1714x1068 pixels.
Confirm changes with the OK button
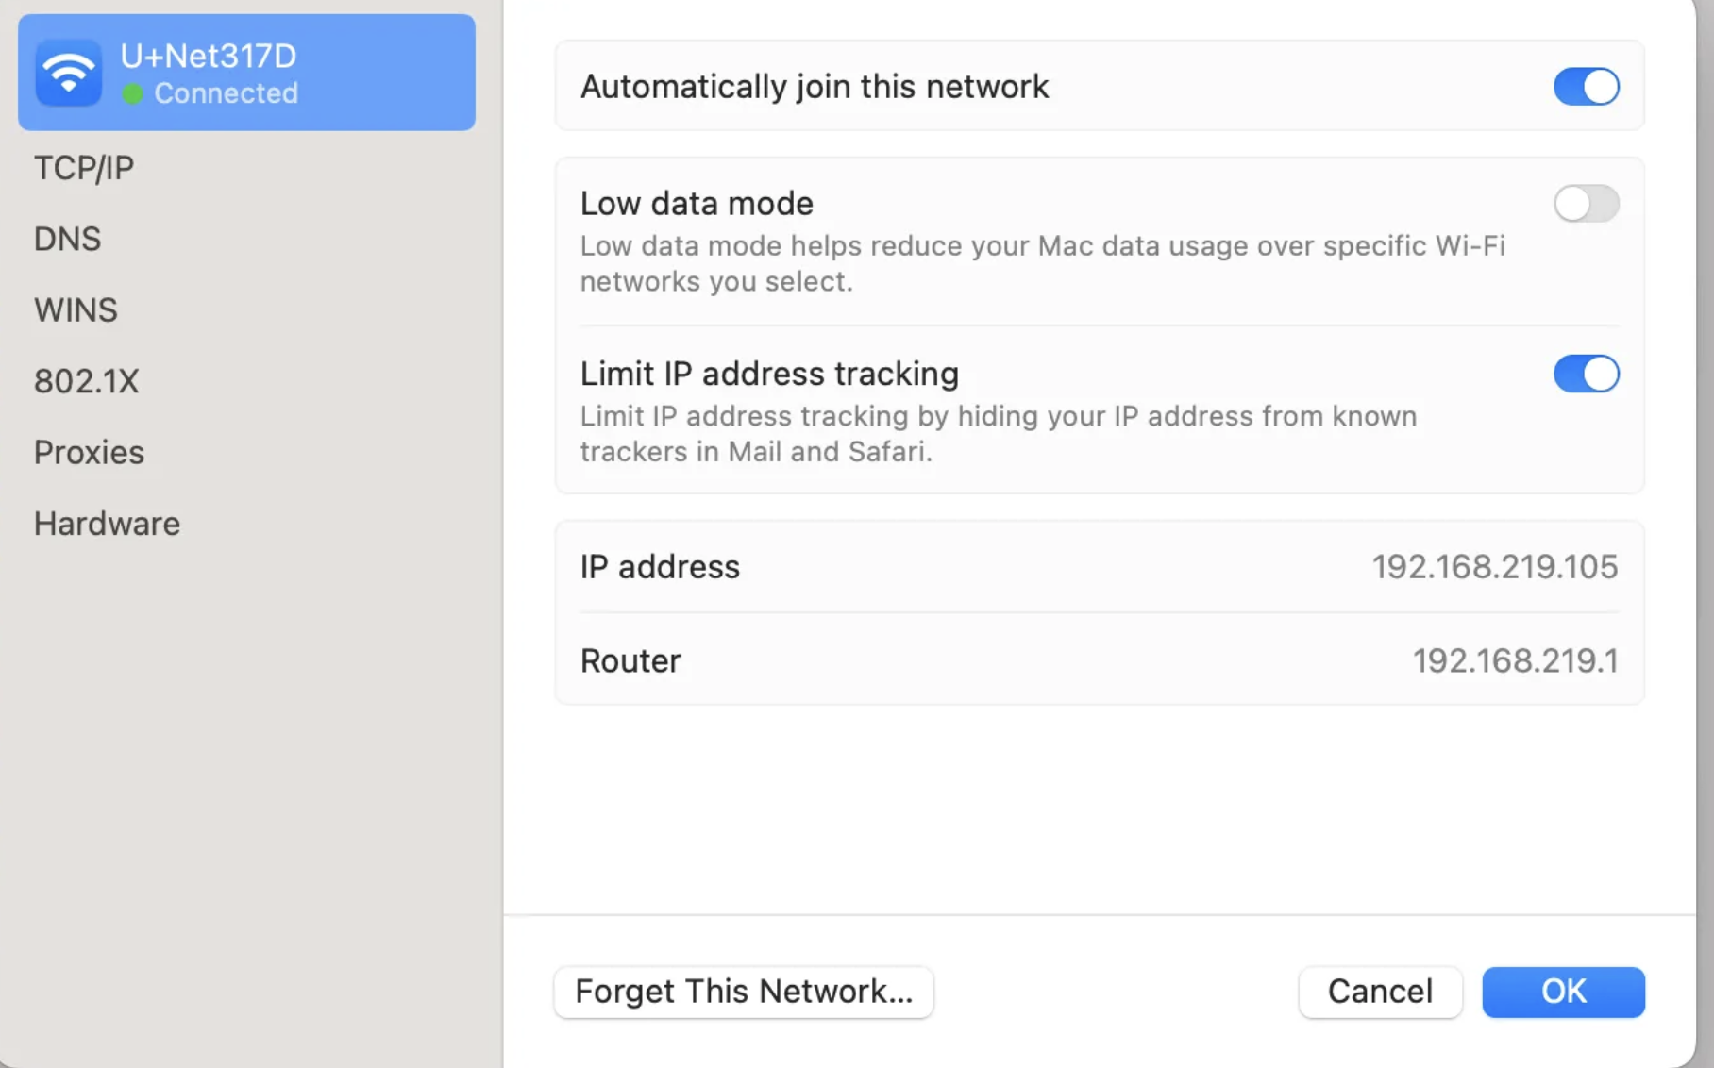pos(1563,992)
